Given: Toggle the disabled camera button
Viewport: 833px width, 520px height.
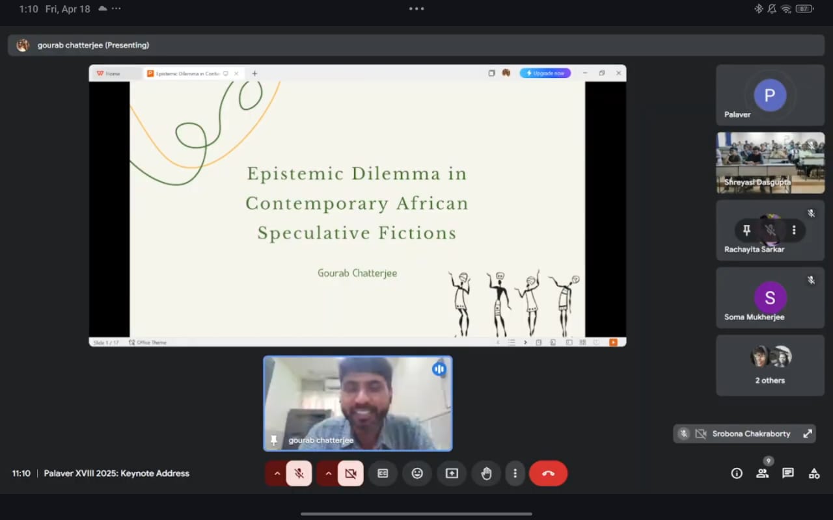Looking at the screenshot, I should point(350,473).
